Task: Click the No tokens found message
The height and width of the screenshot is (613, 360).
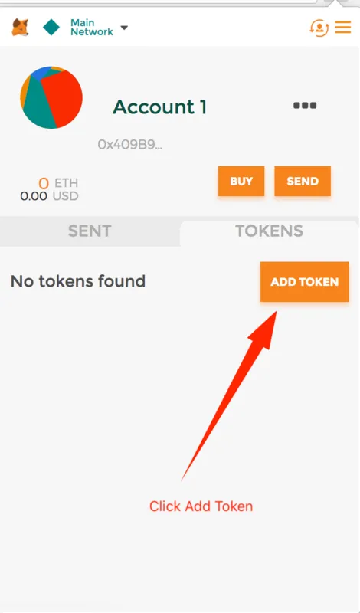Action: pos(78,281)
